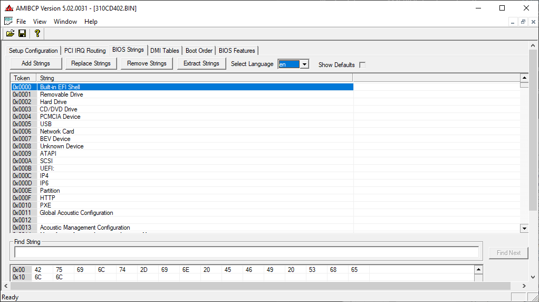
Task: Open the Window menu
Action: coord(65,21)
